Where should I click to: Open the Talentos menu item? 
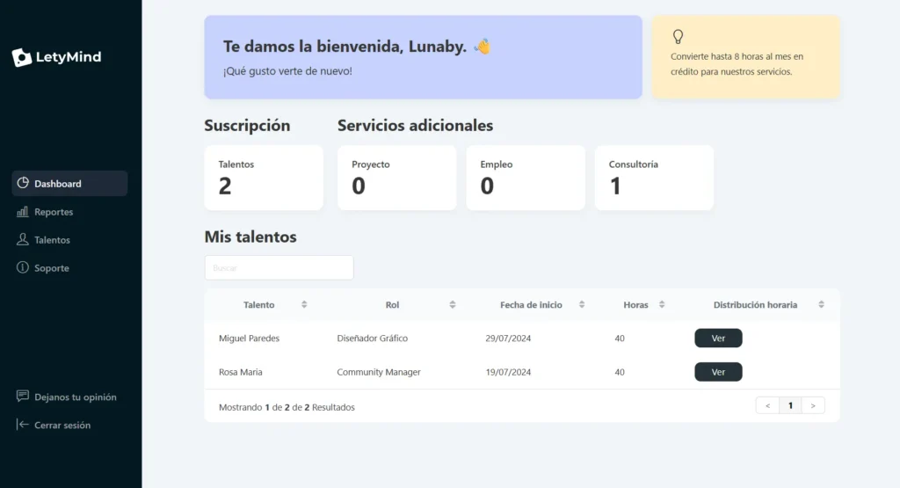[x=52, y=240]
